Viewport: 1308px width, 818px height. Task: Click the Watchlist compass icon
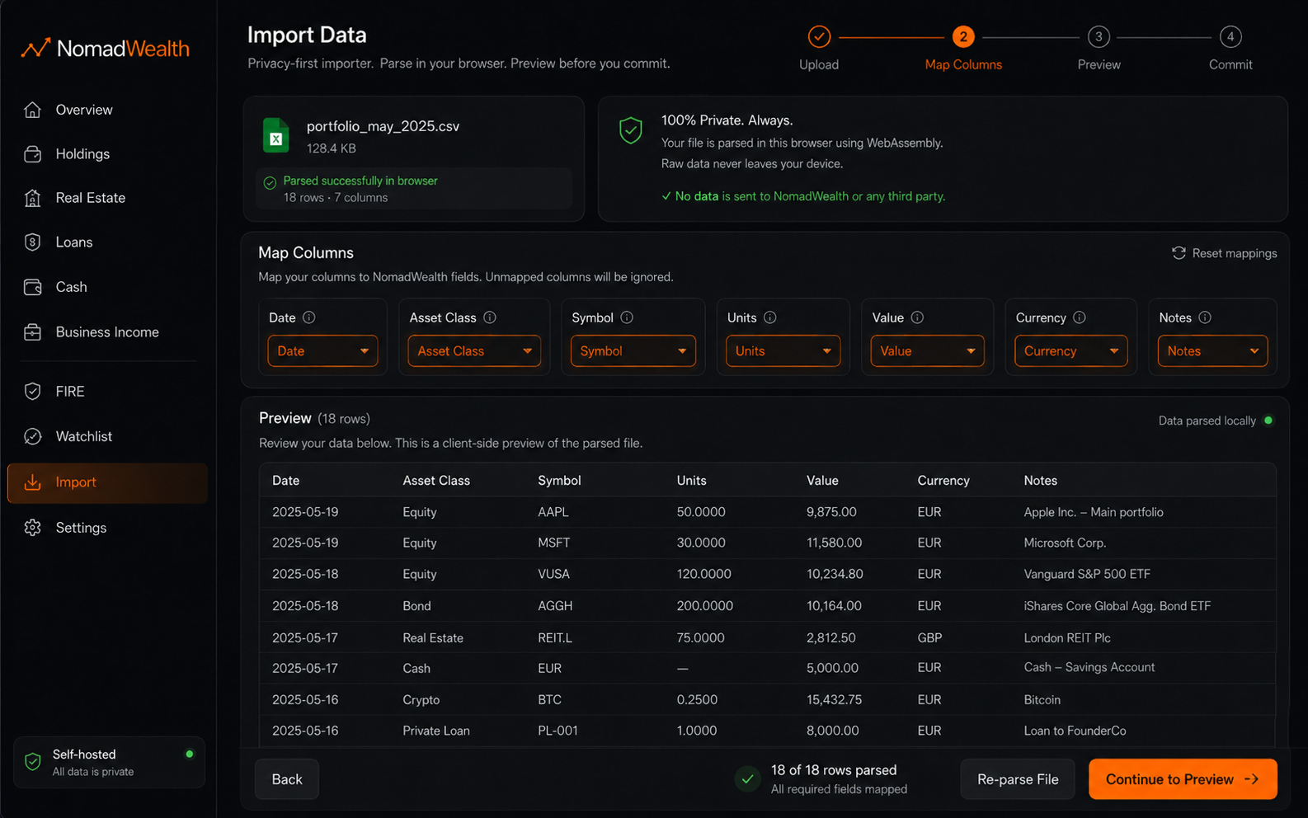[x=32, y=436]
